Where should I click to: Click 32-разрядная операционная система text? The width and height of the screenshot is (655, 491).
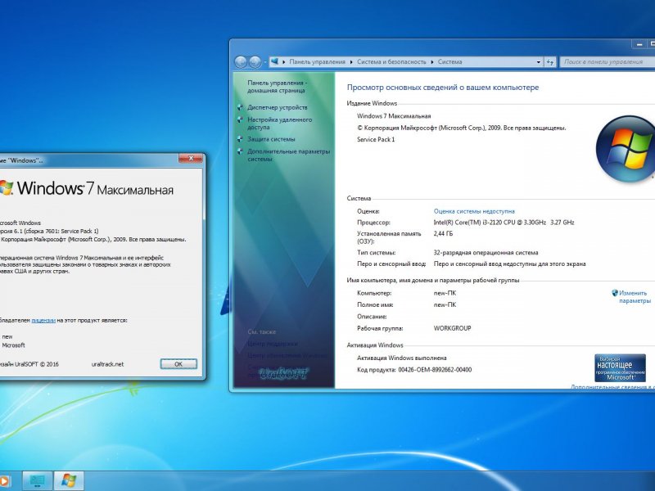(486, 253)
